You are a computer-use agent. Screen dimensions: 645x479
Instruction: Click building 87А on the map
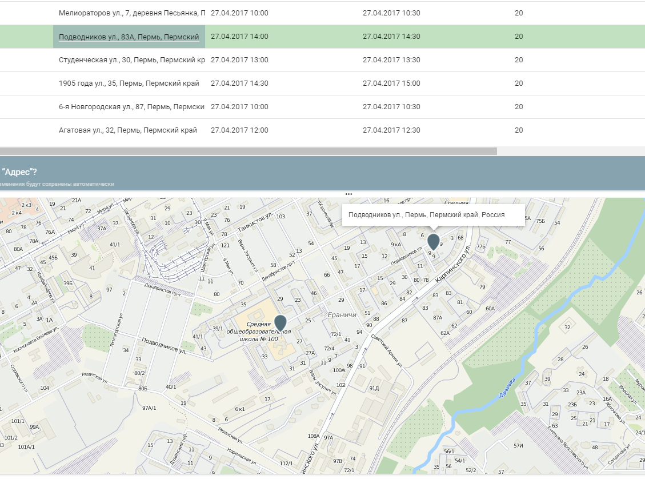tap(438, 318)
